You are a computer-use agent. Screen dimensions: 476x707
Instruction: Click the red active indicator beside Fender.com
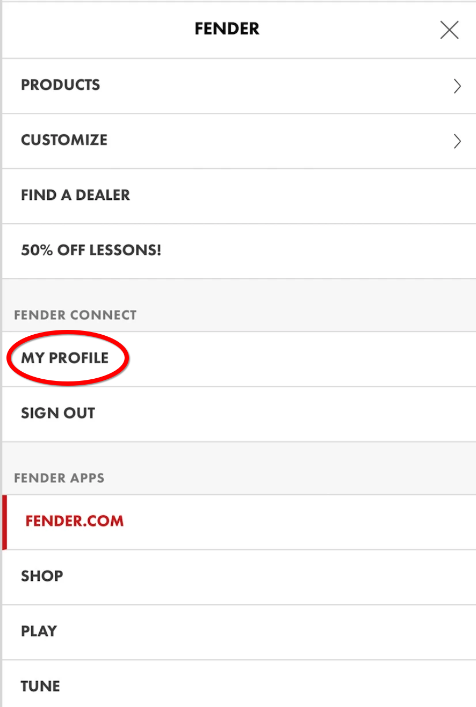[5, 522]
